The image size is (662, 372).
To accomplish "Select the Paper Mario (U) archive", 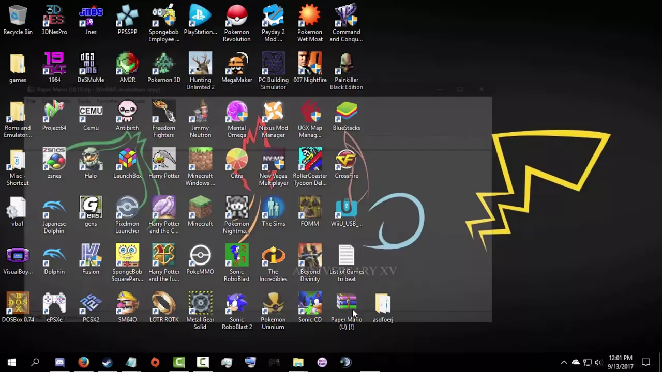I will 347,312.
